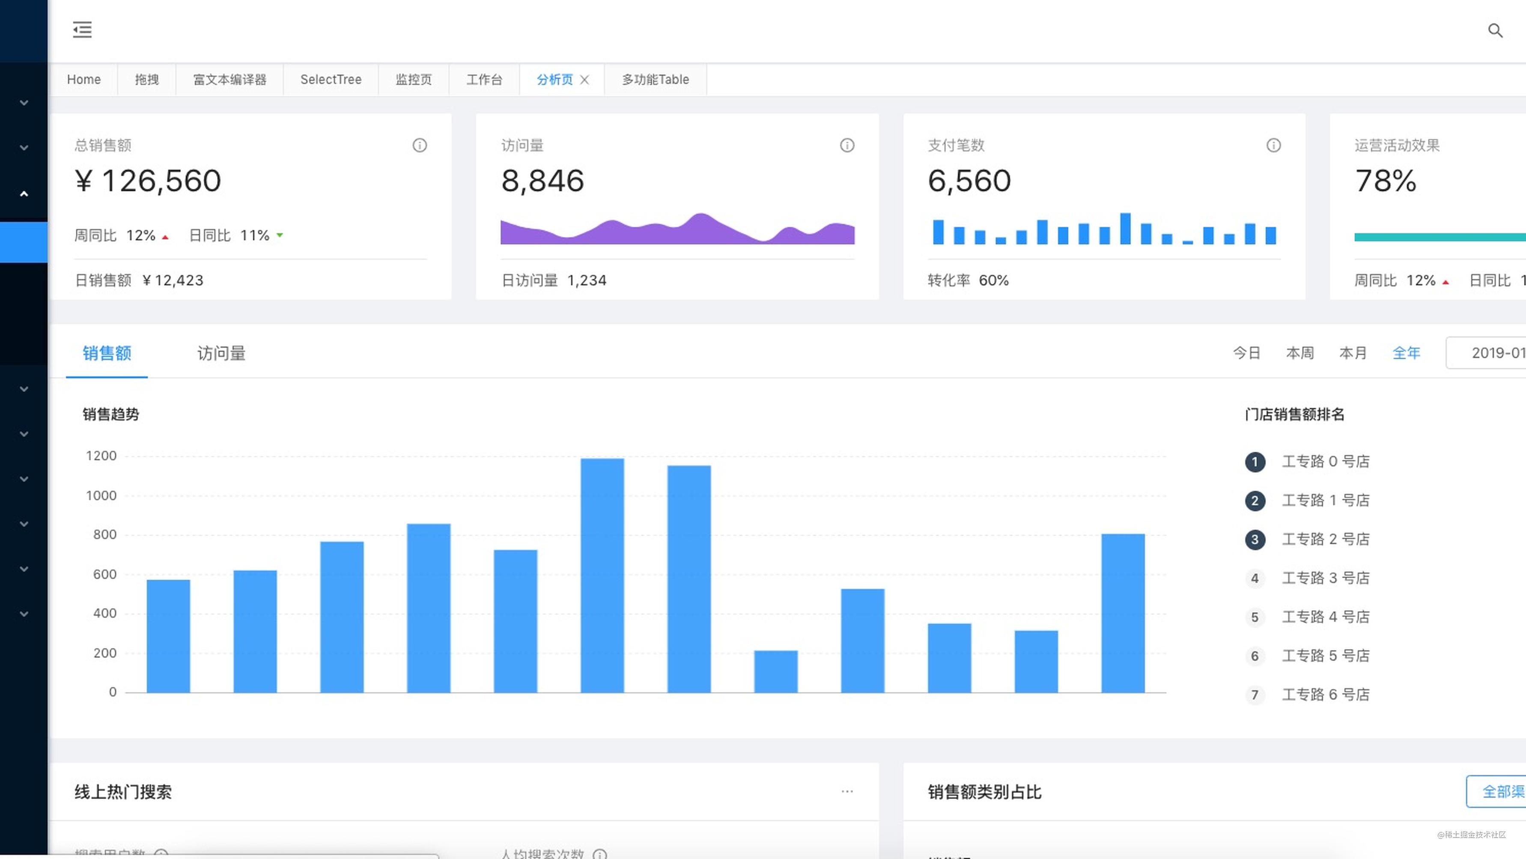Screen dimensions: 1526x859
Task: Collapse the expanded sidebar menu with the up chevron
Action: coord(24,194)
